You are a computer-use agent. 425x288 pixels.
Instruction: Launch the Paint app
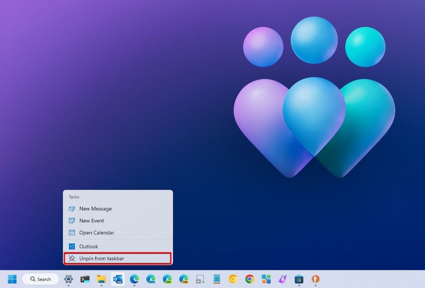click(x=283, y=279)
